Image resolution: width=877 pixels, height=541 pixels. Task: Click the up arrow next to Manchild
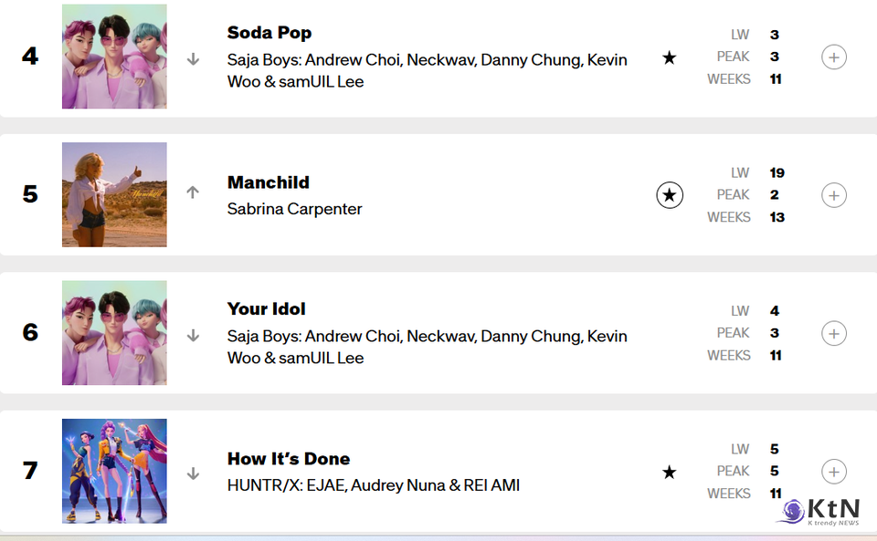click(x=193, y=192)
